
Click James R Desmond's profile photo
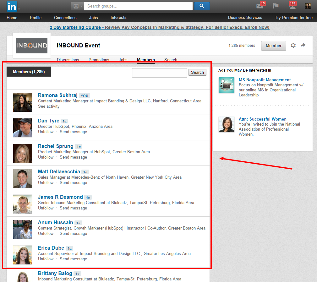23,204
